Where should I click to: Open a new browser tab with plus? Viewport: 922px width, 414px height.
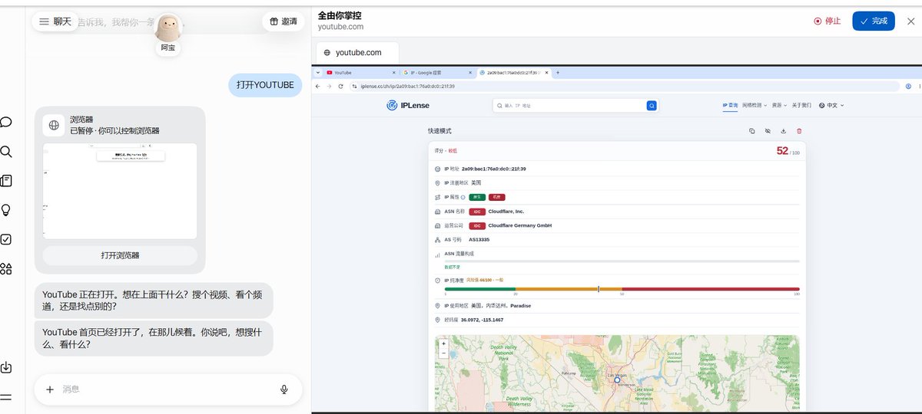558,72
